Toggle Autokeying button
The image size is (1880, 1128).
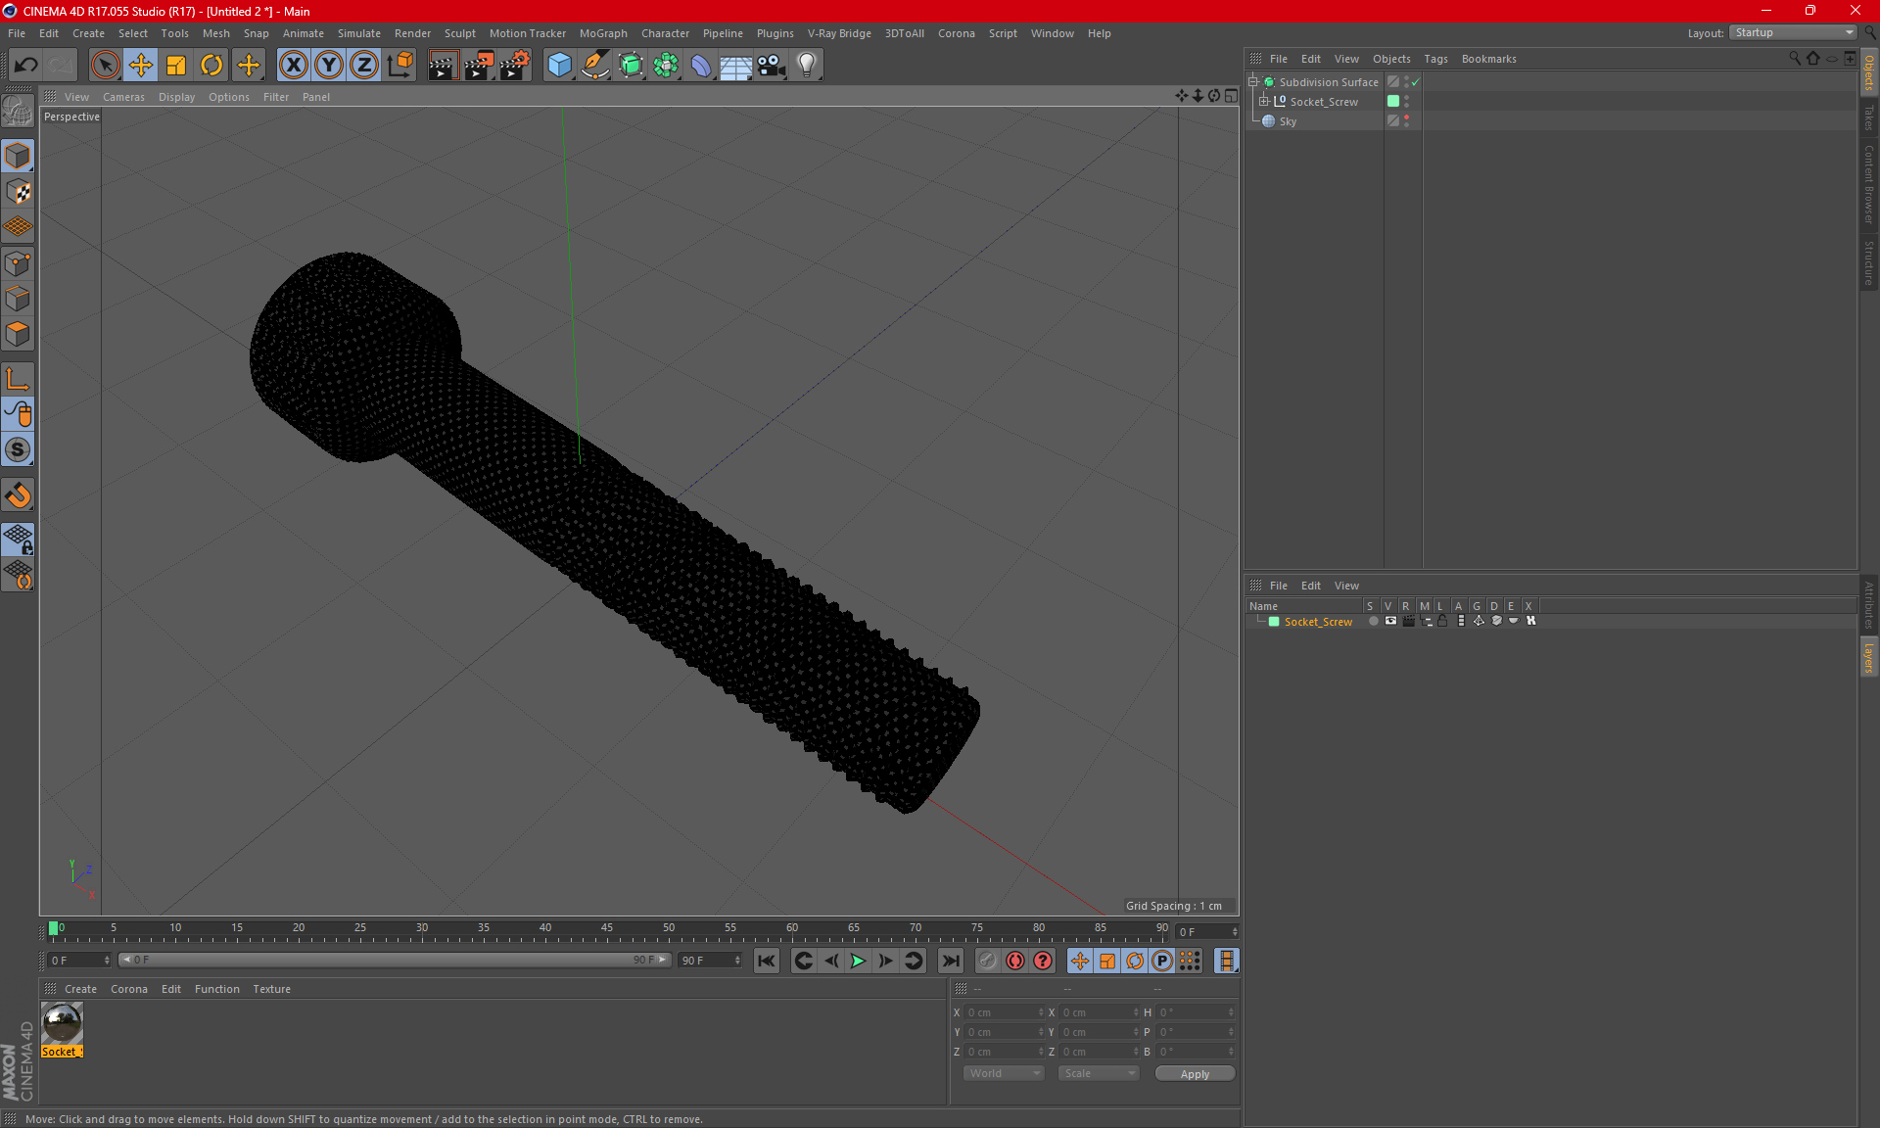click(1015, 961)
